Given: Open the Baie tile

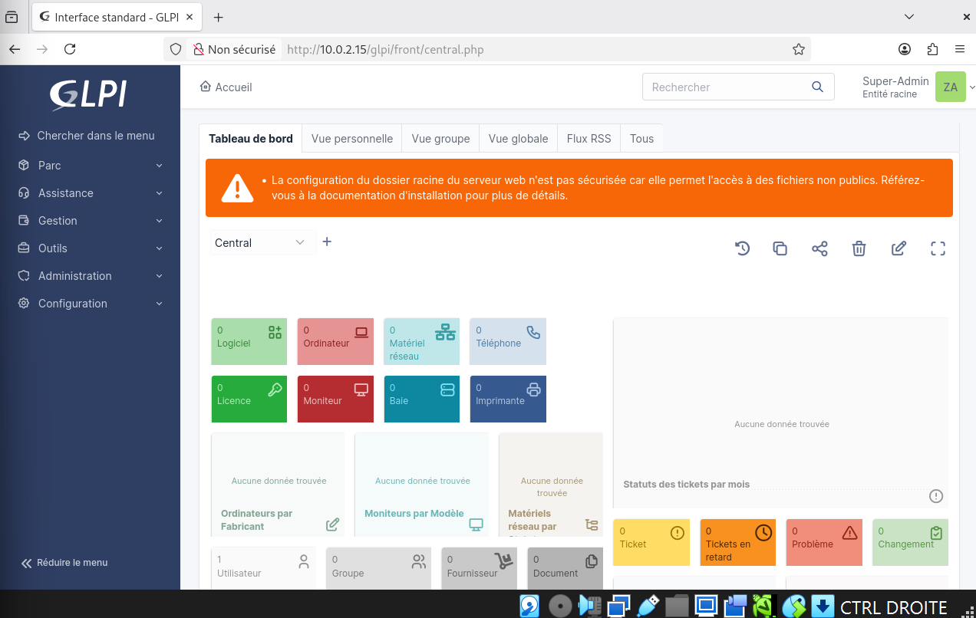Looking at the screenshot, I should [421, 399].
